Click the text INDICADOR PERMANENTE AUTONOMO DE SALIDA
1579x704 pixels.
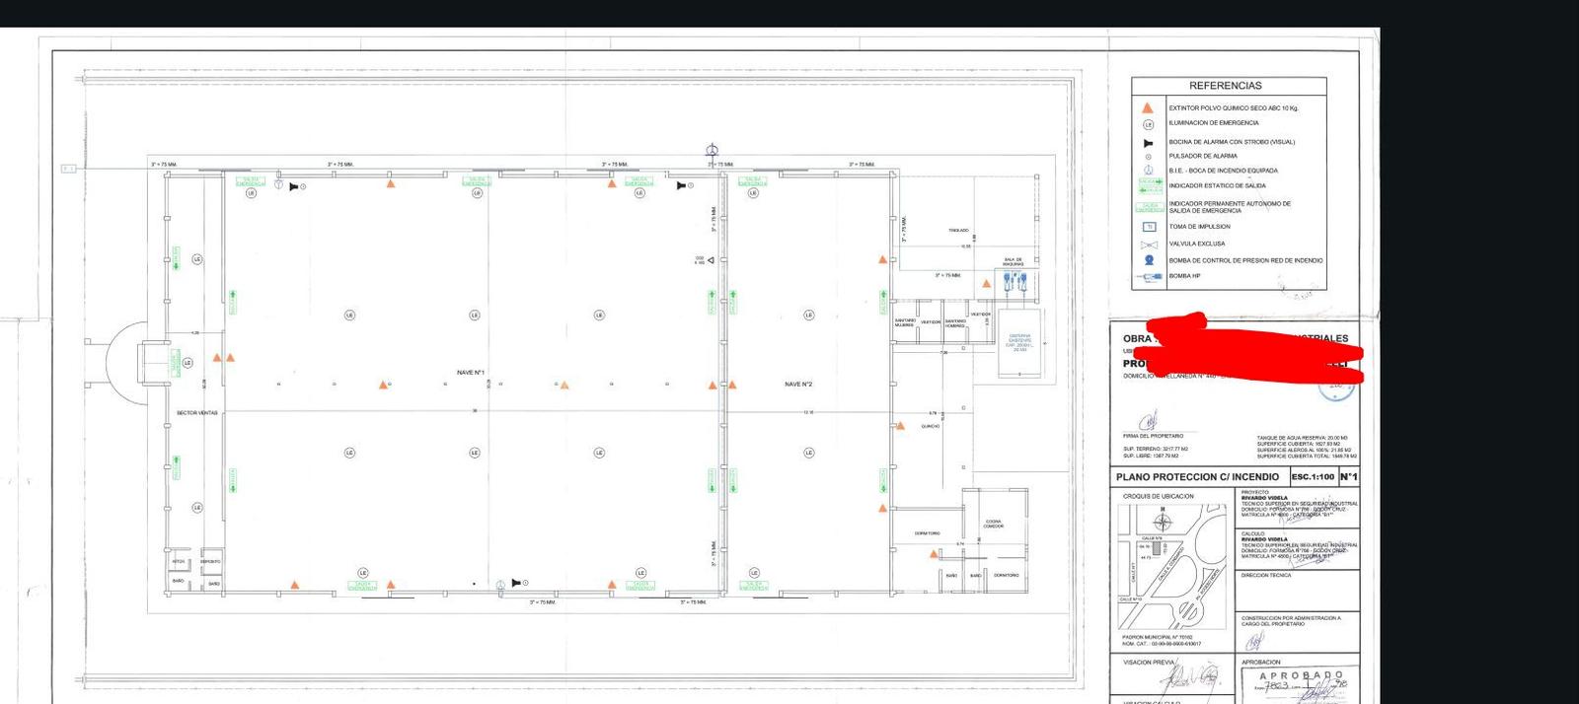tap(1230, 207)
